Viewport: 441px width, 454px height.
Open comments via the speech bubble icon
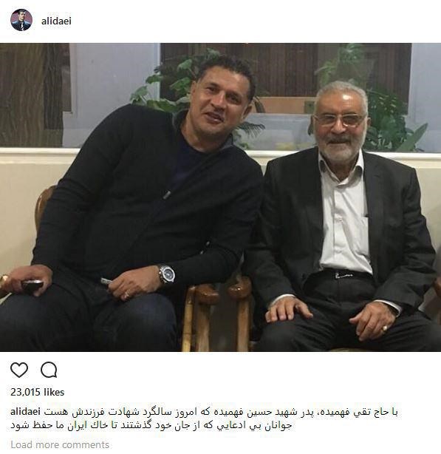[49, 370]
